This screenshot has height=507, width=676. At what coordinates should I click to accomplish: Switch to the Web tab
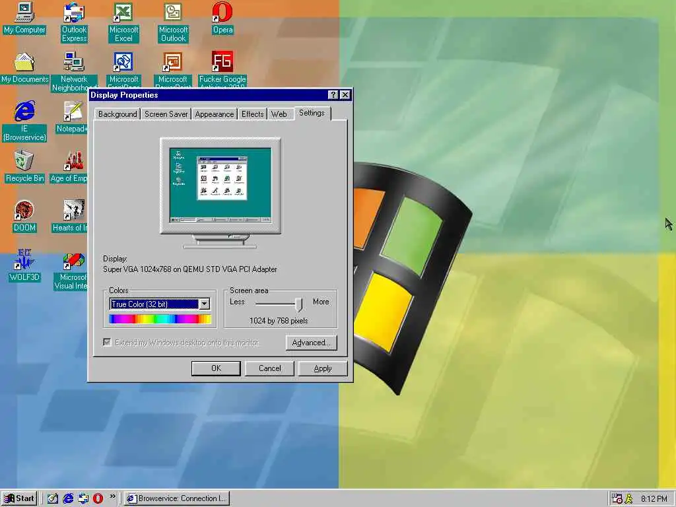click(279, 114)
